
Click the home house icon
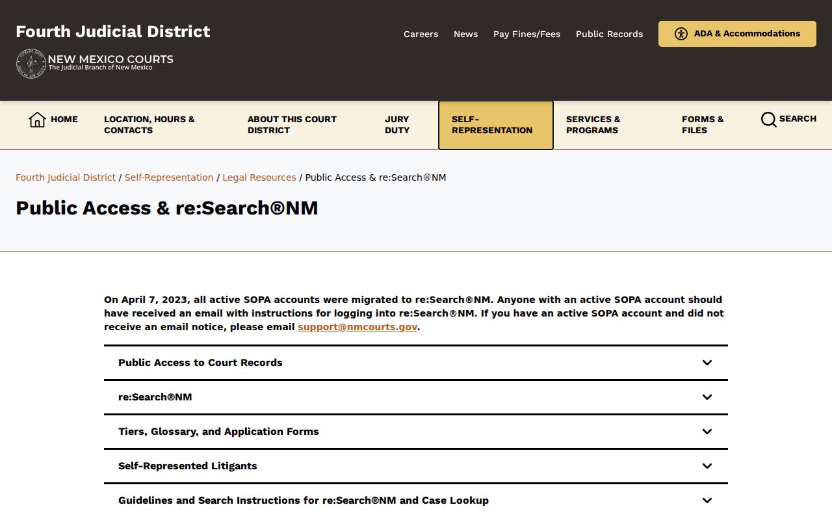(37, 120)
